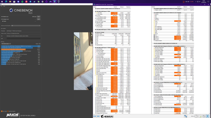Expand the Core Effective Clocks row
211x118 pixels.
click(95, 17)
